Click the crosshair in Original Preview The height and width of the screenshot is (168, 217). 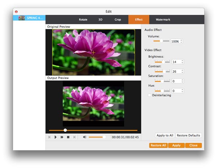coord(93,52)
